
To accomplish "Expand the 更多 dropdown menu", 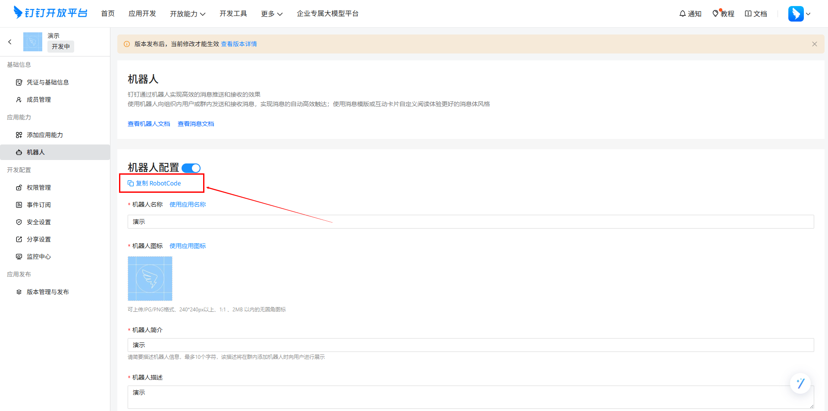I will click(271, 14).
